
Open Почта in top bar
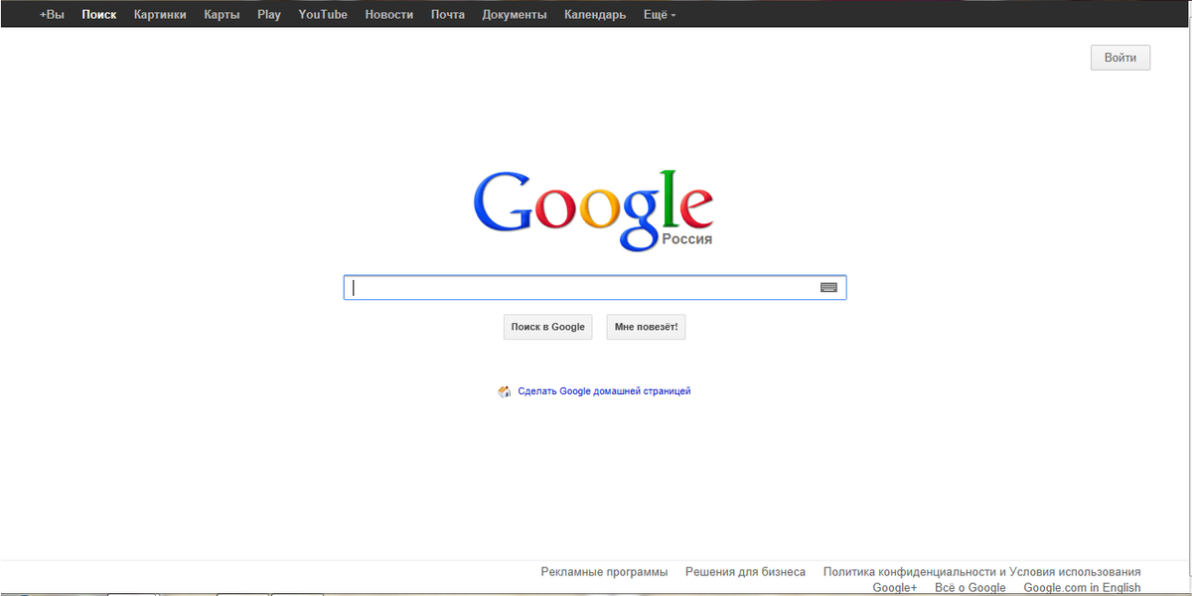448,15
